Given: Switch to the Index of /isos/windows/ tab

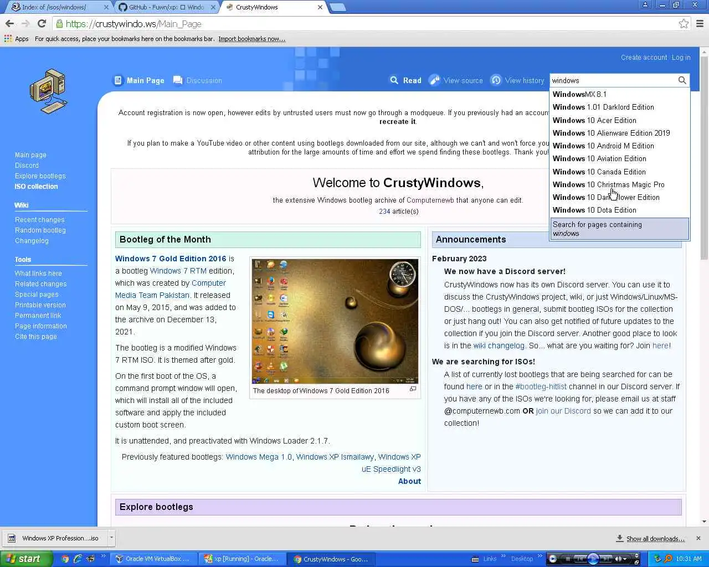Looking at the screenshot, I should (58, 7).
